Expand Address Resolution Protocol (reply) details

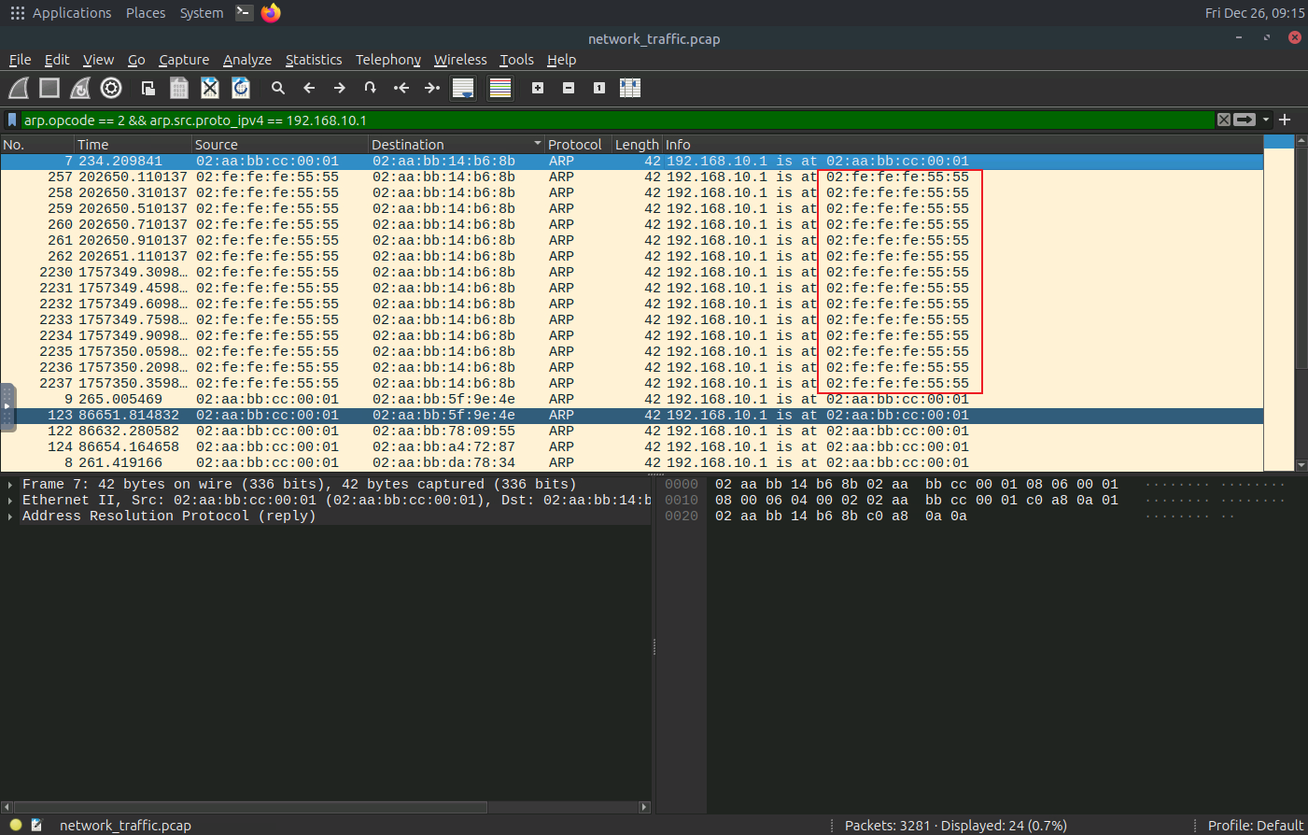tap(10, 517)
